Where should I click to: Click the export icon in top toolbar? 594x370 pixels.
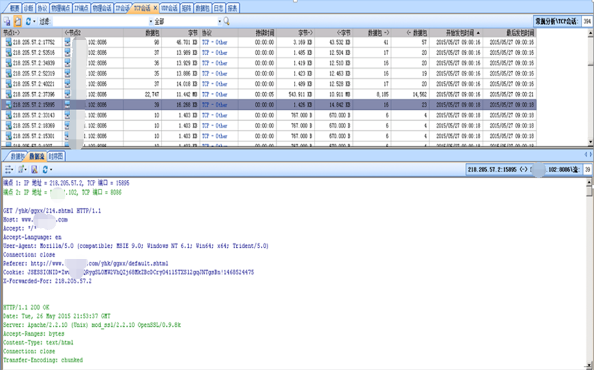pyautogui.click(x=7, y=22)
